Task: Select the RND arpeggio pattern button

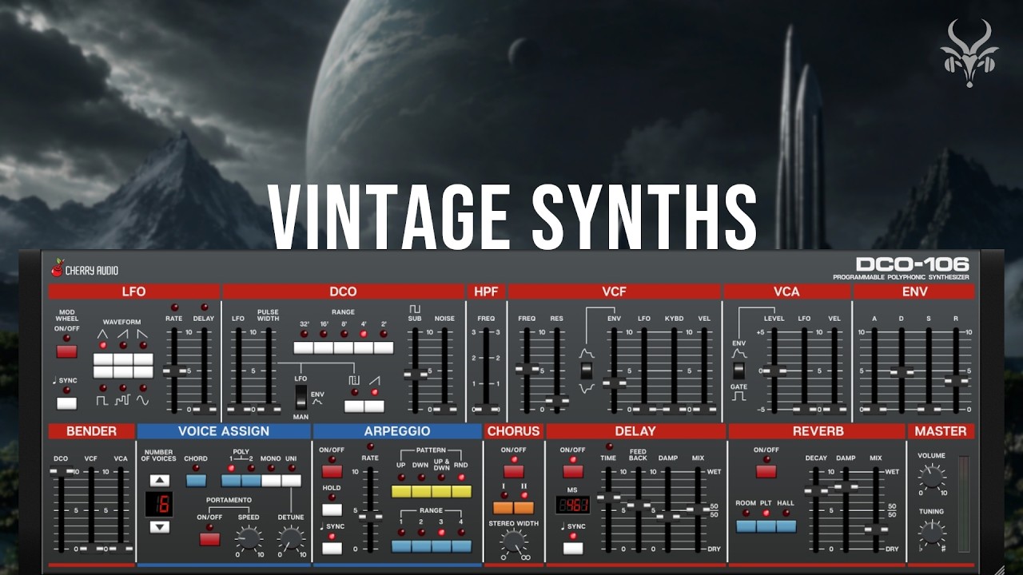Action: pos(461,491)
